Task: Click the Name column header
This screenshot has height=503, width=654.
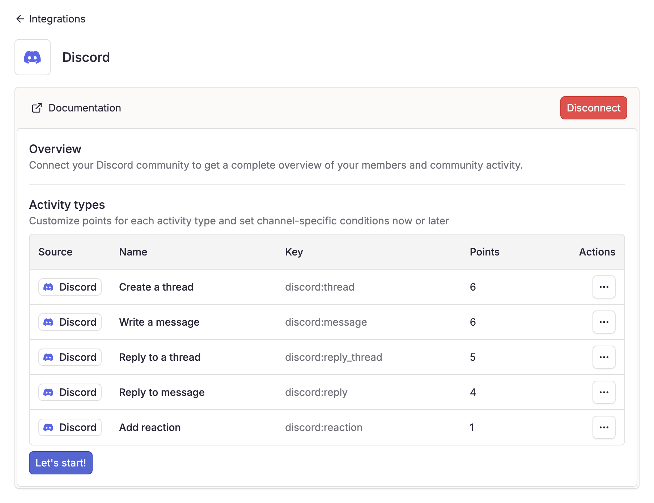Action: tap(133, 252)
